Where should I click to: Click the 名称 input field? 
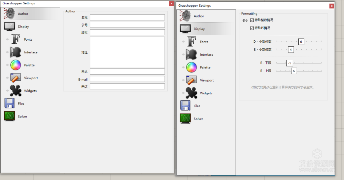point(127,17)
